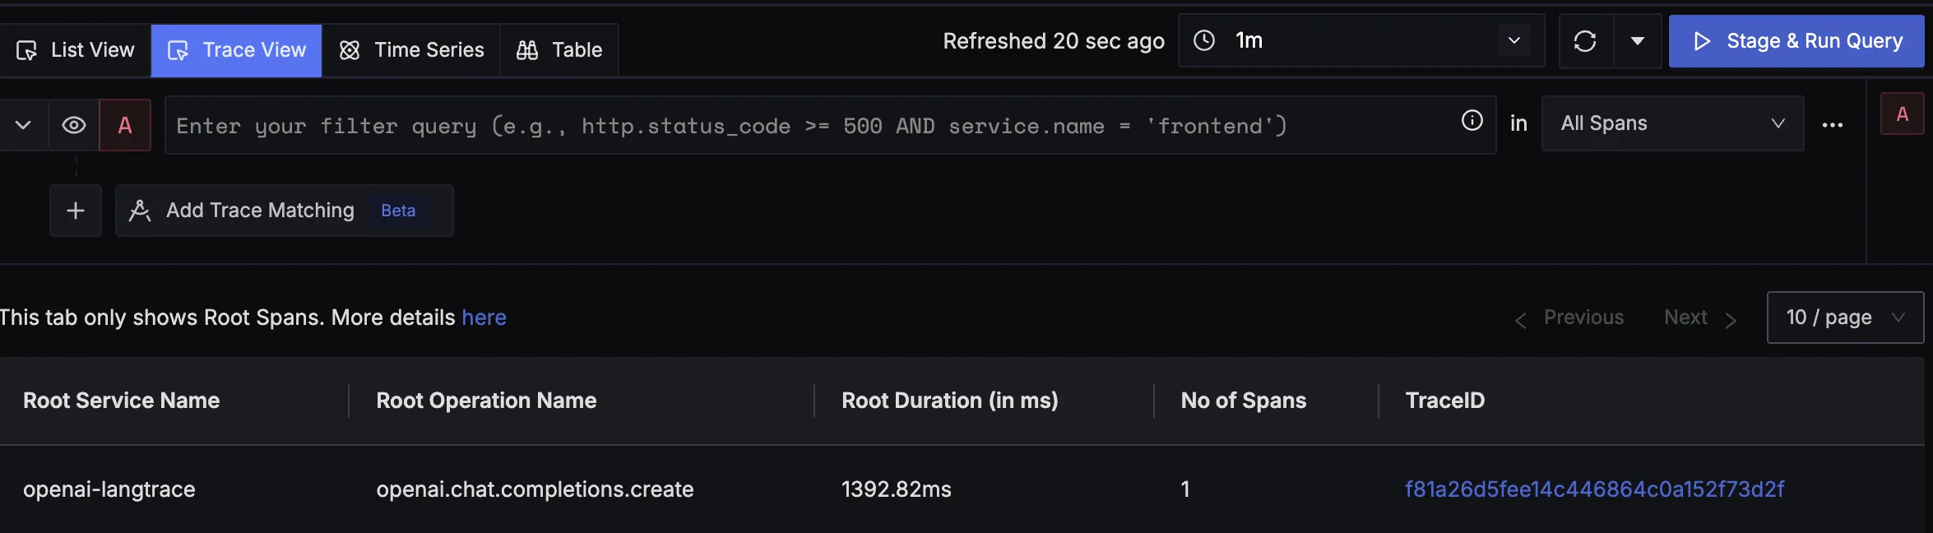The height and width of the screenshot is (533, 1933).
Task: Open the All Spans dropdown
Action: 1671,123
